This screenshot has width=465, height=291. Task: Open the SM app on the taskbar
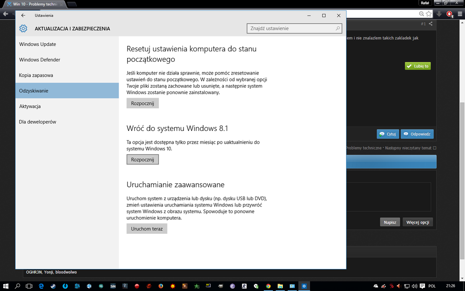click(113, 286)
